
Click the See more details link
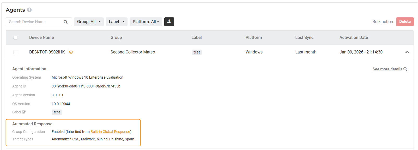387,69
